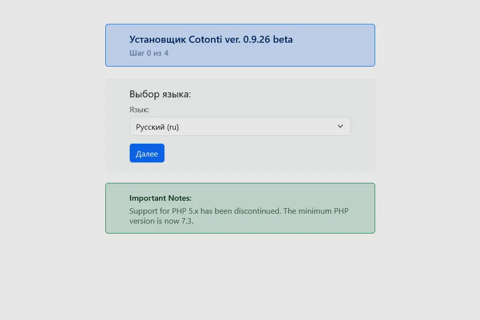Click the '0.9.26 beta' version text

click(268, 39)
